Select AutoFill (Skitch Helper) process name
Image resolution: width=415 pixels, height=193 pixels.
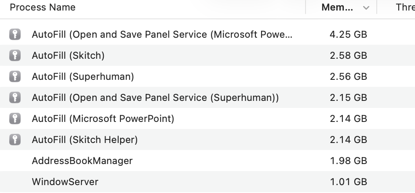click(x=85, y=140)
